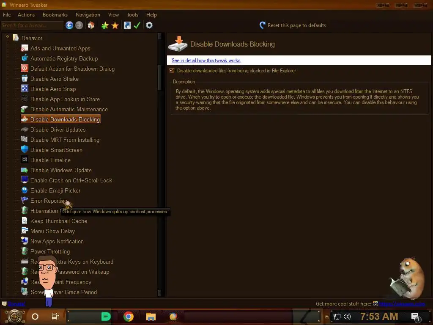Click the Keep Thumbnail Cache icon

pyautogui.click(x=25, y=221)
